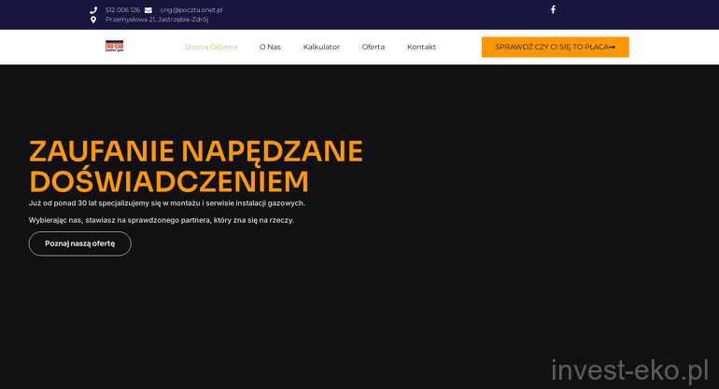The width and height of the screenshot is (719, 389).
Task: Click the Zaufanie napędzane doświadczeniem headline
Action: pyautogui.click(x=195, y=165)
